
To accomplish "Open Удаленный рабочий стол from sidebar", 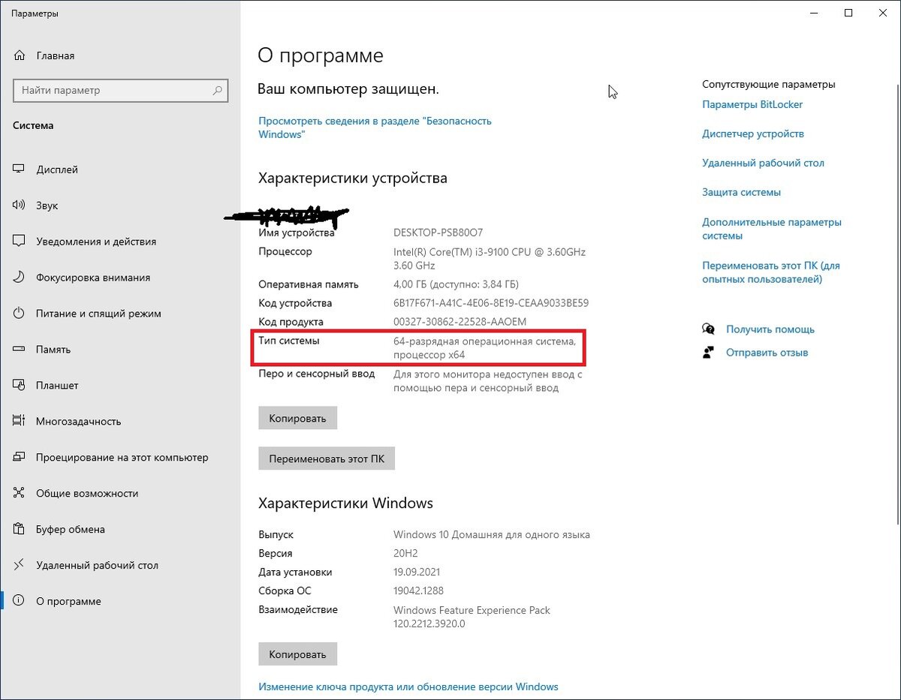I will (18, 565).
